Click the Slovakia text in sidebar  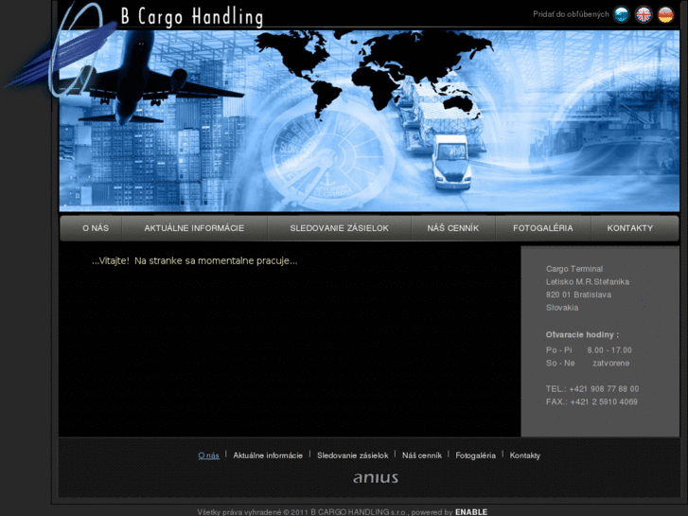pos(562,308)
